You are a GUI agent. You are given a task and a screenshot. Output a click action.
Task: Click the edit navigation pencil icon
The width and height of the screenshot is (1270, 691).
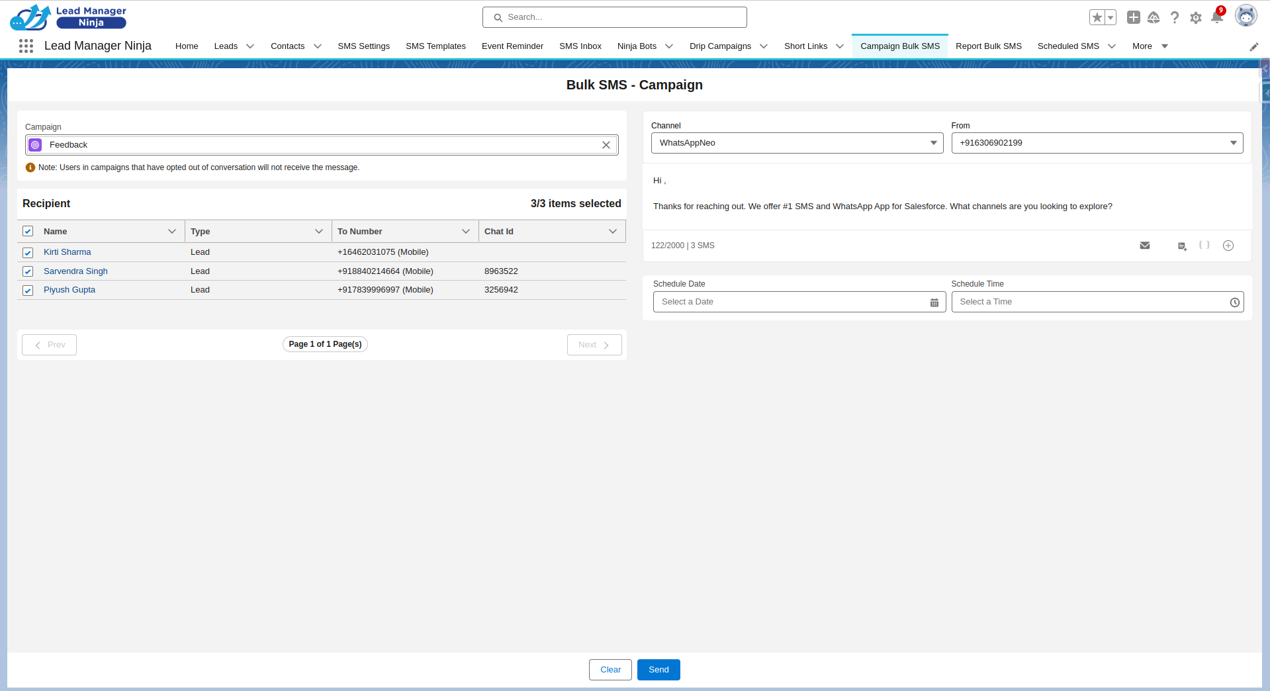[x=1254, y=46]
